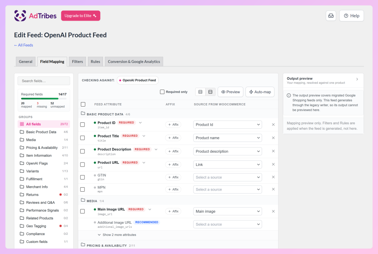
Task: Choose a source for GTIN
Action: (227, 177)
